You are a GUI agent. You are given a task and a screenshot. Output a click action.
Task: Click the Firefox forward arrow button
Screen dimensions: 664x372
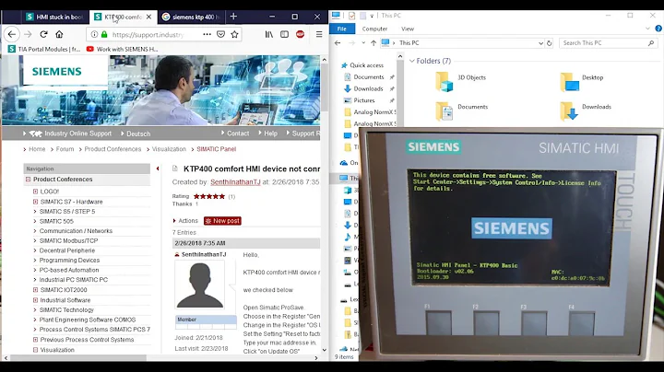[28, 34]
